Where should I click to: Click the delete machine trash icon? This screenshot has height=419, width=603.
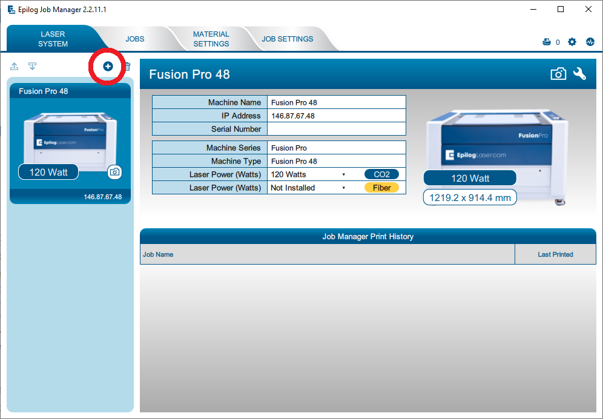point(127,66)
